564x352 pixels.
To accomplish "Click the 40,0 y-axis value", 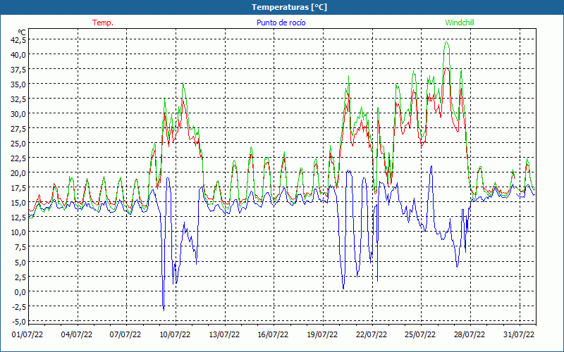I will click(x=18, y=55).
